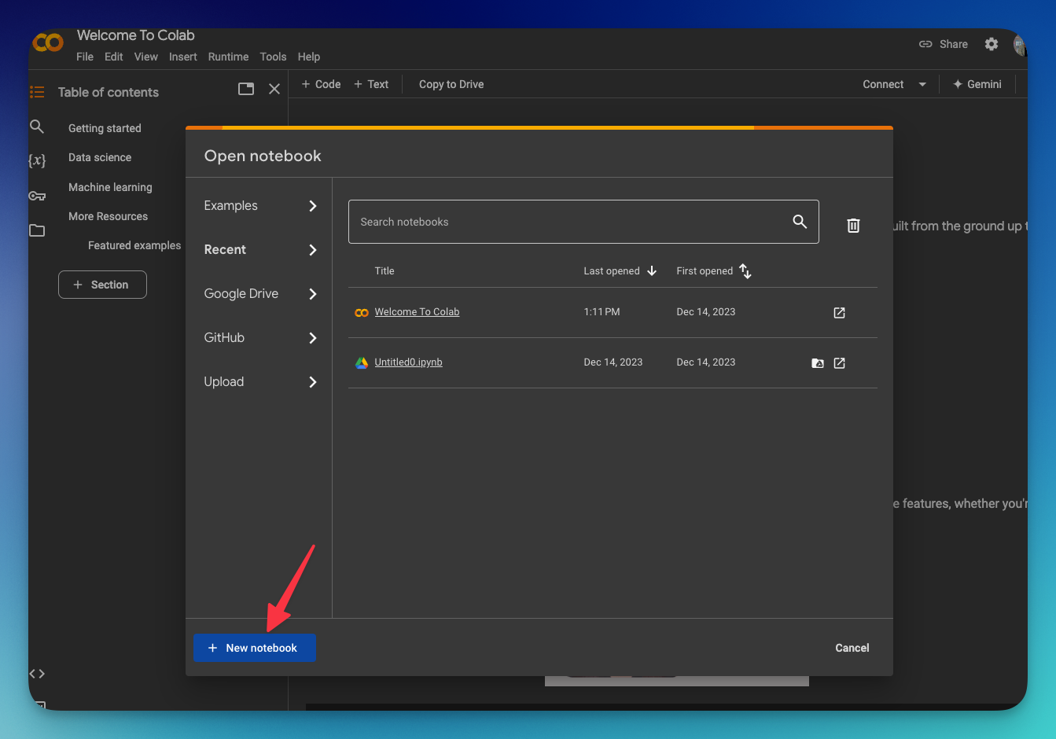Open Untitled0.ipynb in new tab icon
Screen dimensions: 1056x739
(x=839, y=363)
